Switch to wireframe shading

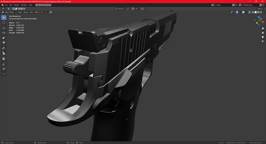(253, 12)
